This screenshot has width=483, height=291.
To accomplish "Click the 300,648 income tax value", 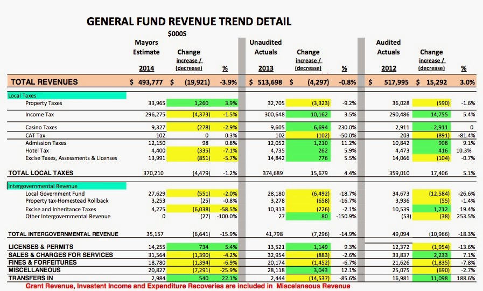I will tap(275, 115).
